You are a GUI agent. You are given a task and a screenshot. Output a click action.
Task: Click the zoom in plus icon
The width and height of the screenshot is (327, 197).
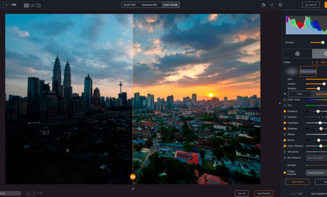[x=6, y=5]
